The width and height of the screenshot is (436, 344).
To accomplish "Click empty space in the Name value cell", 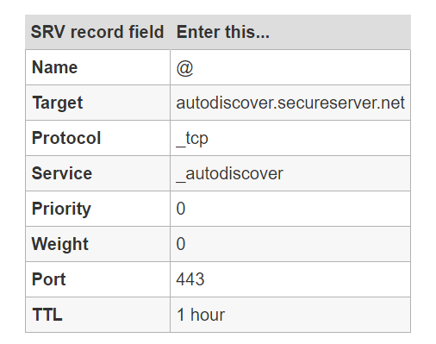I will pyautogui.click(x=302, y=68).
